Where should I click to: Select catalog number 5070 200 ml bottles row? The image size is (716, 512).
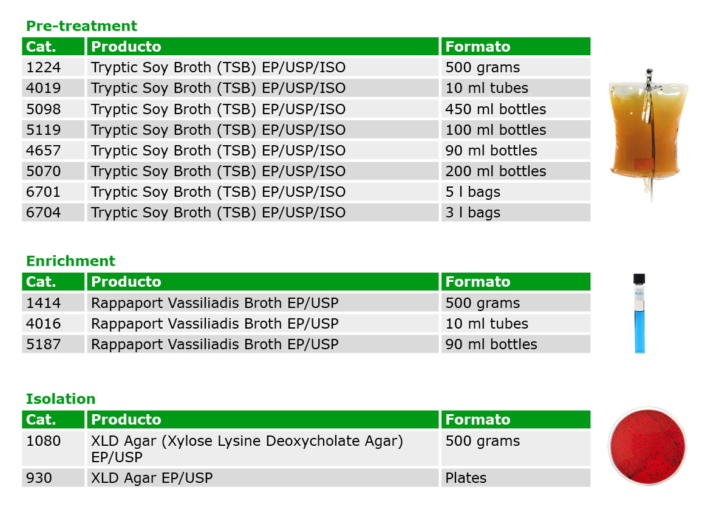pyautogui.click(x=306, y=171)
